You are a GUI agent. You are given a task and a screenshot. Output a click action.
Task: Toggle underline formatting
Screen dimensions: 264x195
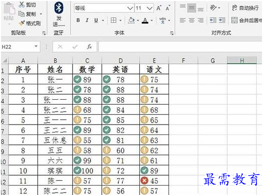pyautogui.click(x=96, y=20)
